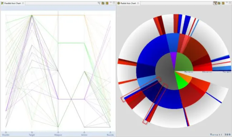Click the Weapon axis label
Viewport: 232px width, 137px height.
click(x=58, y=135)
